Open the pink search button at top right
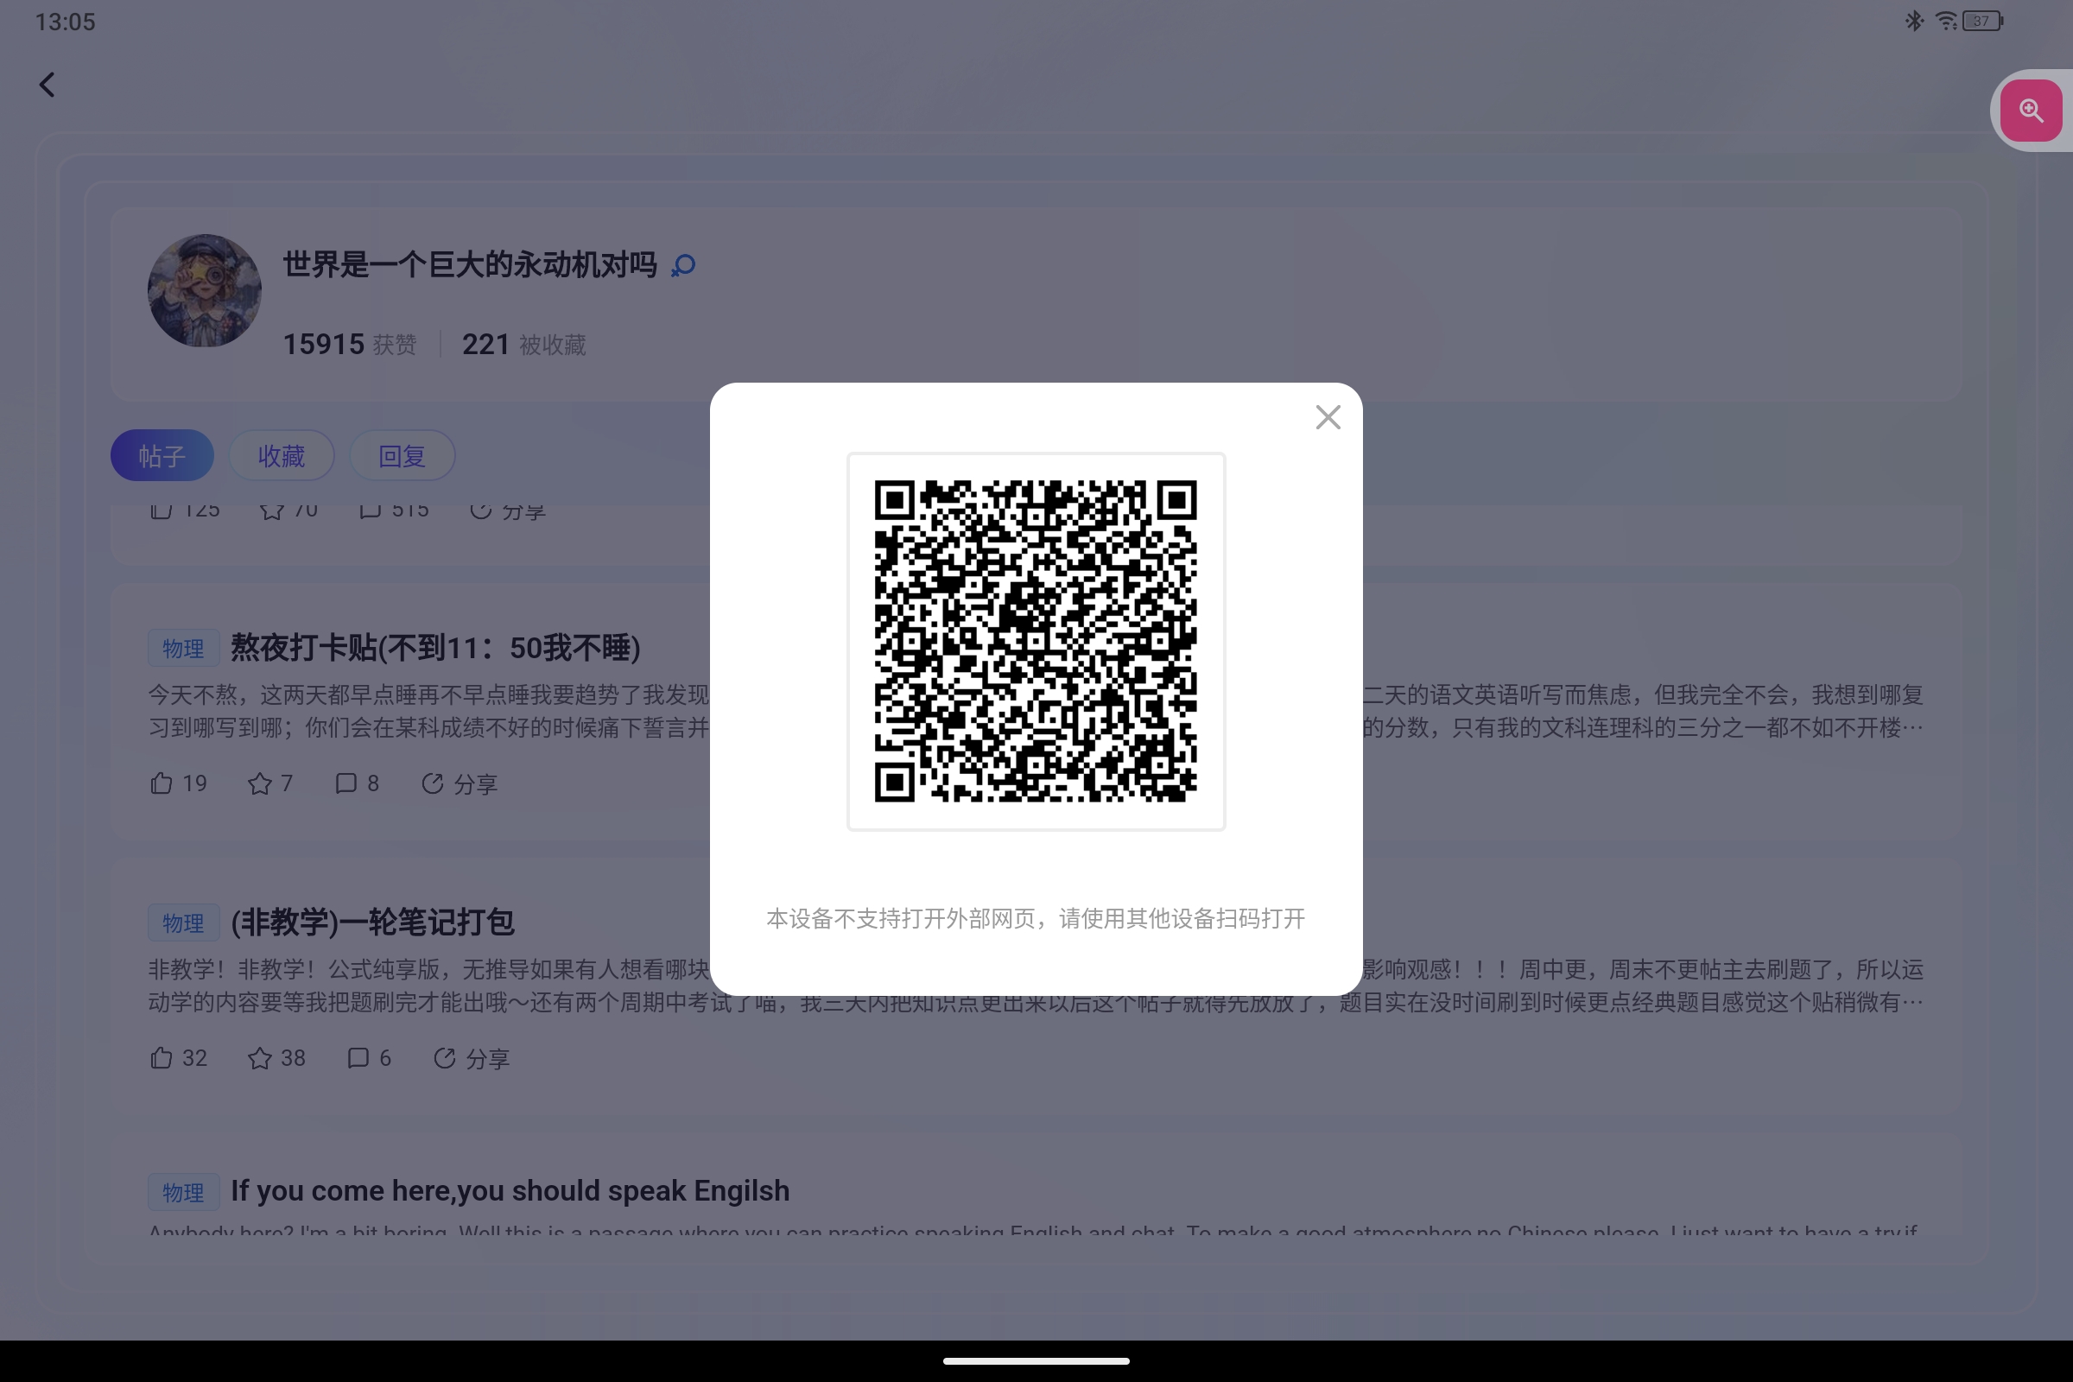 [2032, 110]
